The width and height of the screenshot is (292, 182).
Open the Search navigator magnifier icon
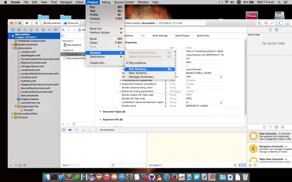(25, 30)
